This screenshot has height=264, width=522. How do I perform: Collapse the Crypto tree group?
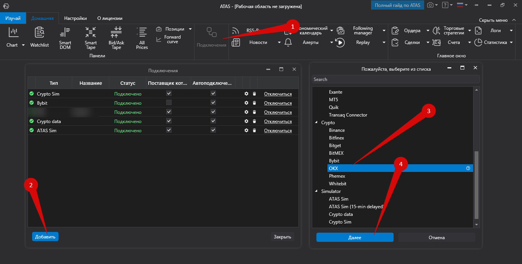316,123
